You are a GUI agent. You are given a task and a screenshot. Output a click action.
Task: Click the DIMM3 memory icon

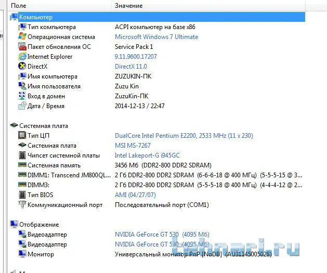coord(22,185)
